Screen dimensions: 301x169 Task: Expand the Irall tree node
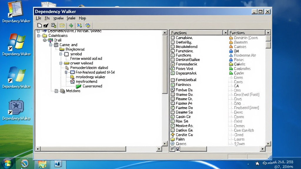coord(45,40)
